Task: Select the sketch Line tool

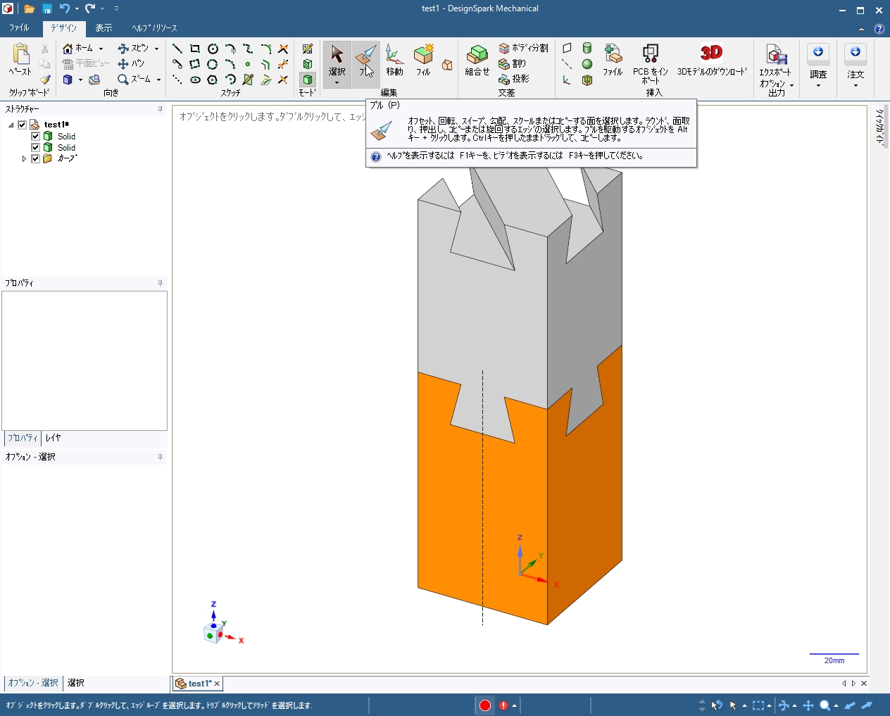Action: click(177, 49)
